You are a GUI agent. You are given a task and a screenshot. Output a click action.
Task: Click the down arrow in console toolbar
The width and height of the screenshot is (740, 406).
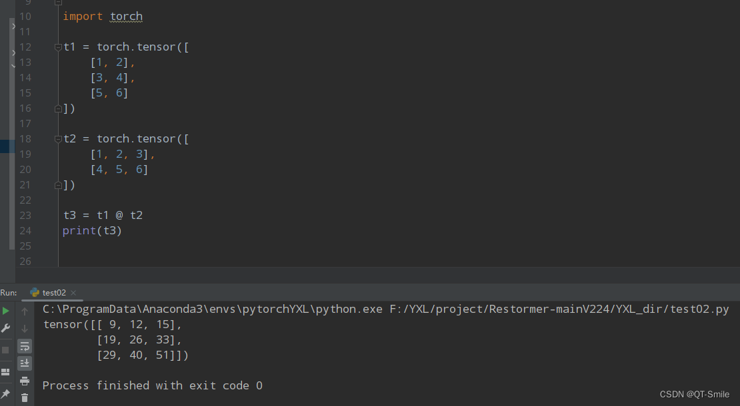[25, 327]
